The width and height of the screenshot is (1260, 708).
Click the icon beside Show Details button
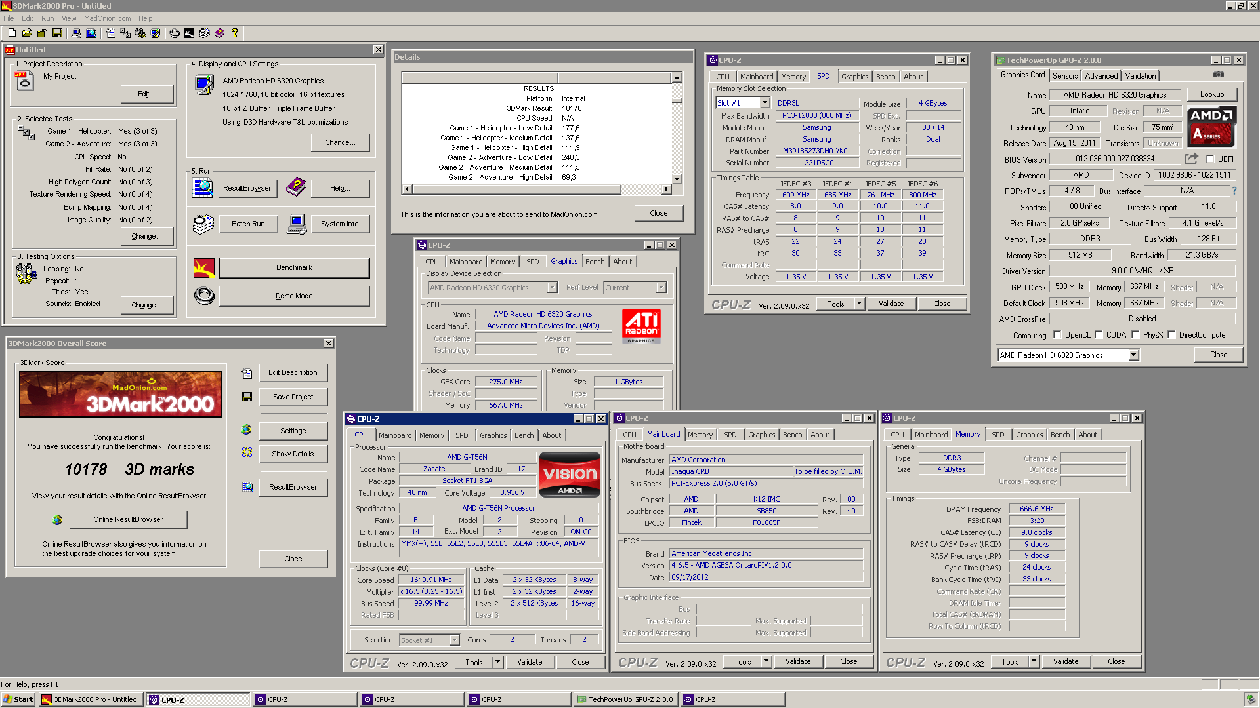(x=247, y=452)
